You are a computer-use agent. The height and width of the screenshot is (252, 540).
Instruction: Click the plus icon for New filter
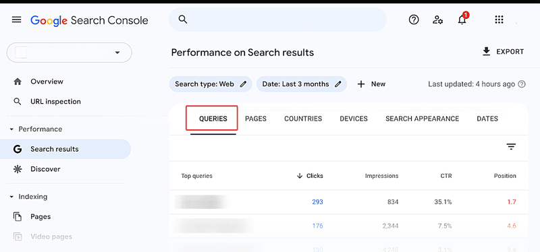pos(361,84)
